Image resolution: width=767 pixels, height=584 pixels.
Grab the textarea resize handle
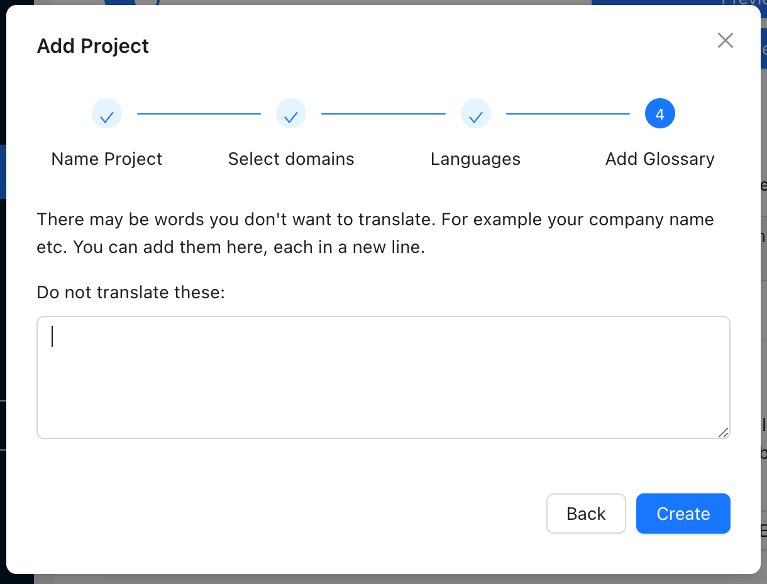click(x=723, y=432)
